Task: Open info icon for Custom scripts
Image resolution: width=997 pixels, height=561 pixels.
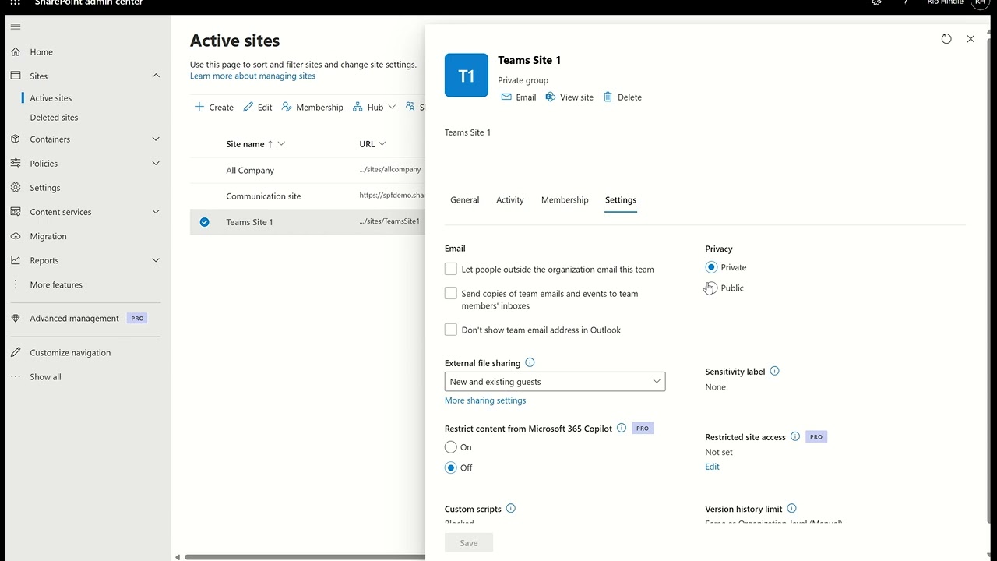Action: click(511, 509)
